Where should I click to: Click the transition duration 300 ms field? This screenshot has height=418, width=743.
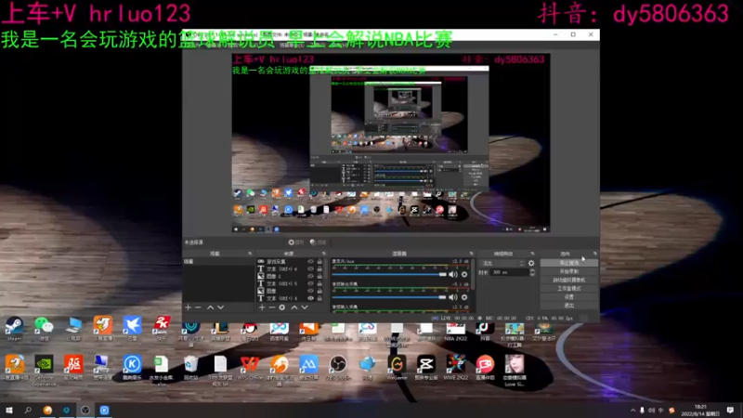point(509,272)
